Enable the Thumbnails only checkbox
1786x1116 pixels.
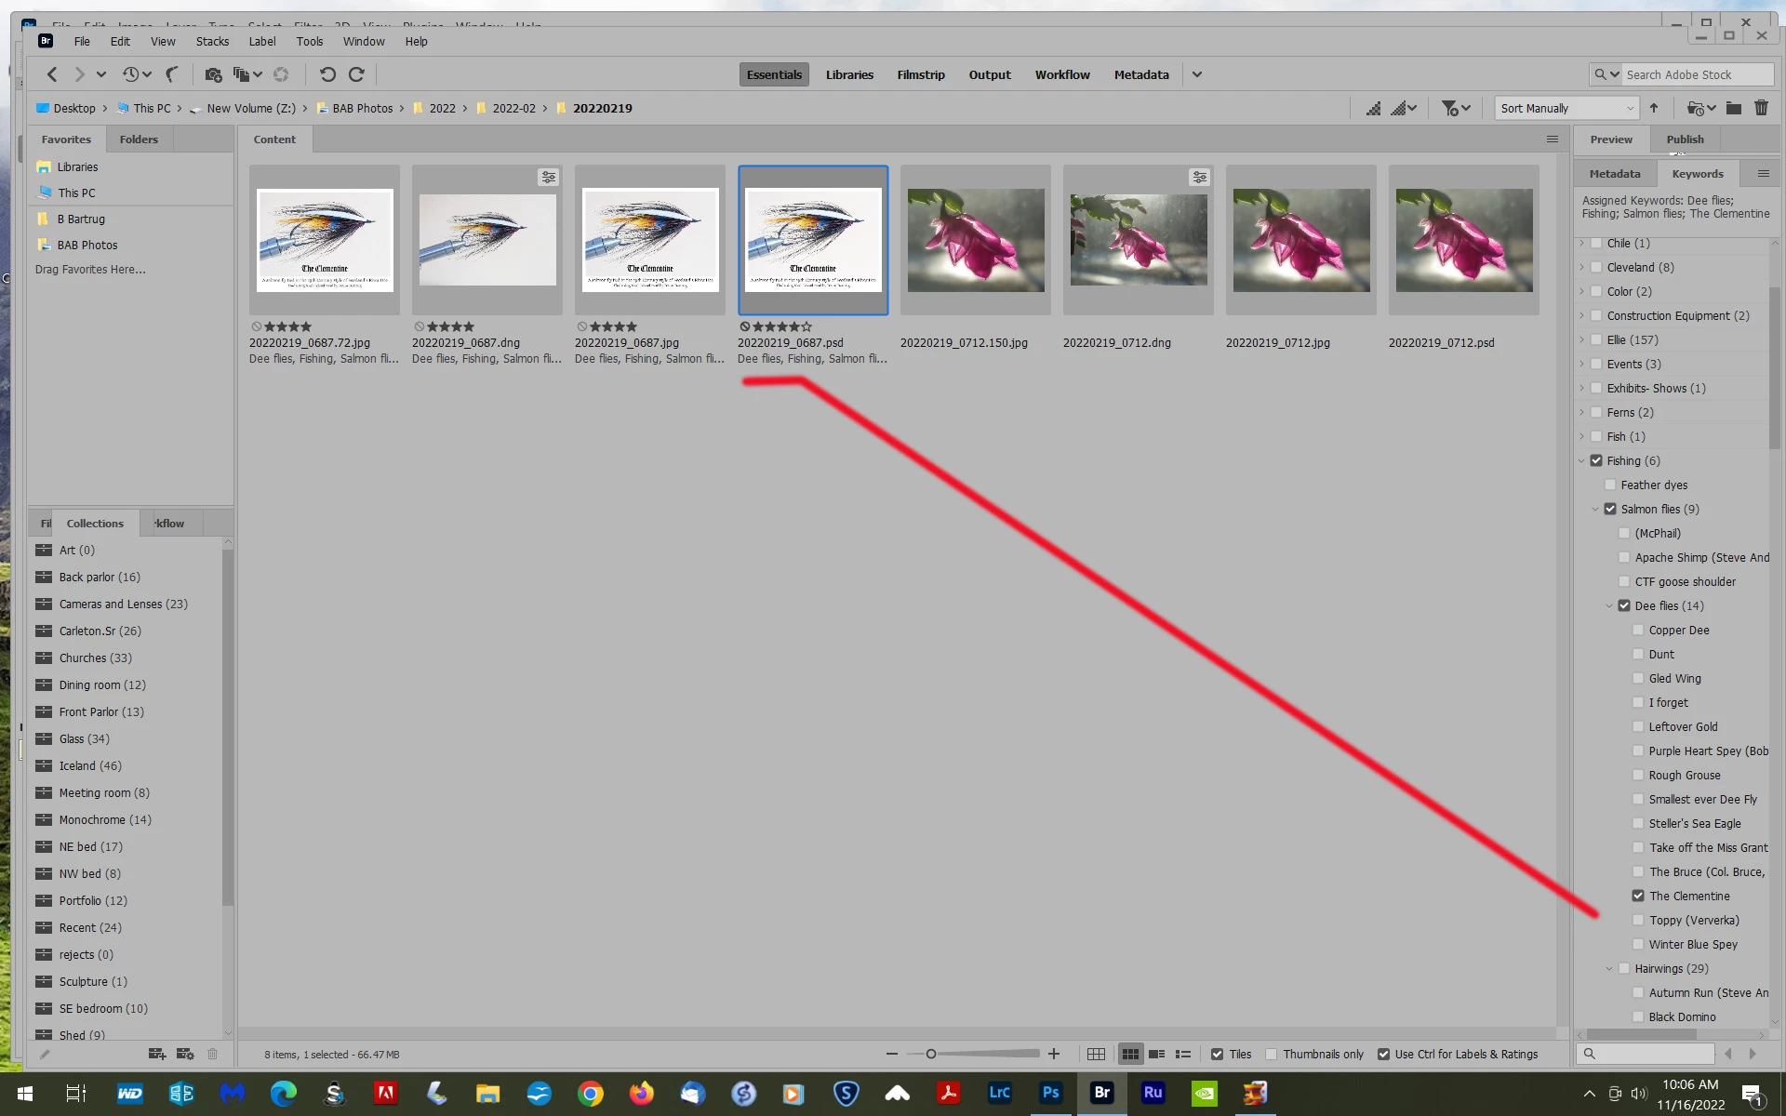1272,1054
